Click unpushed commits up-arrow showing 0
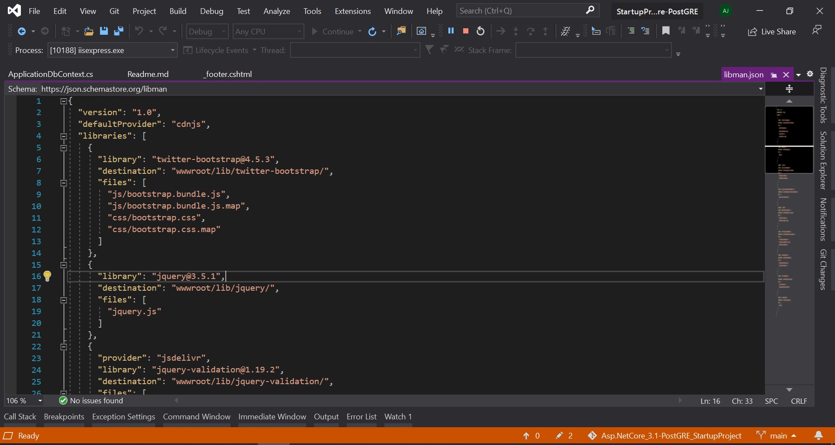Image resolution: width=835 pixels, height=445 pixels. tap(531, 435)
